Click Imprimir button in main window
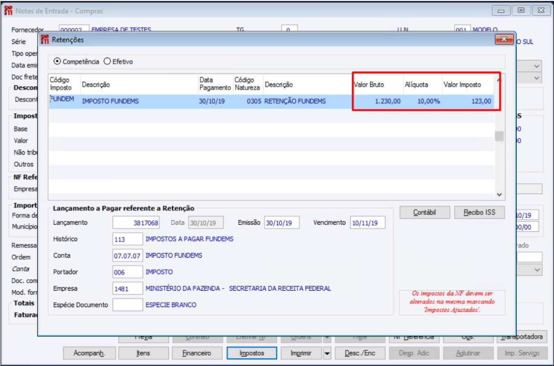 301,353
